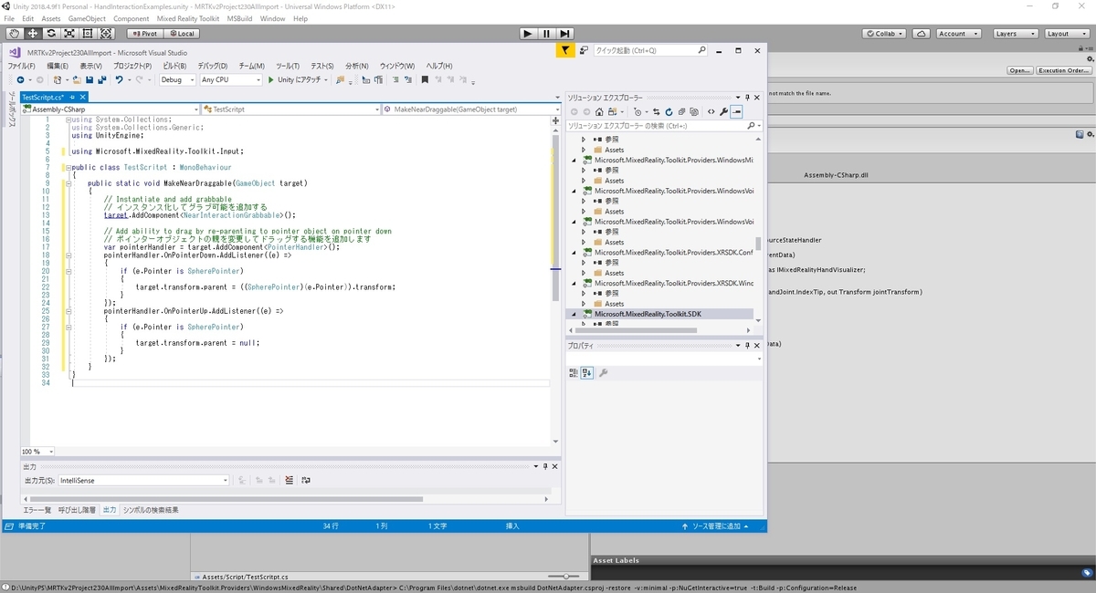Viewport: 1096px width, 593px height.
Task: Select Unity Move tool
Action: (32, 34)
